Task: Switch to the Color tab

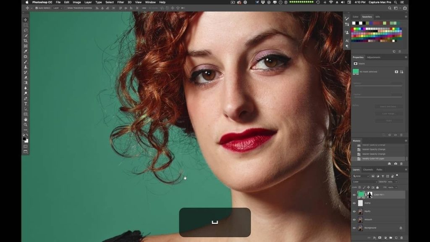Action: (355, 17)
